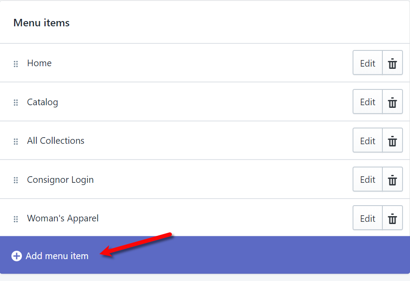Open Edit for All Collections
410x281 pixels.
click(367, 140)
